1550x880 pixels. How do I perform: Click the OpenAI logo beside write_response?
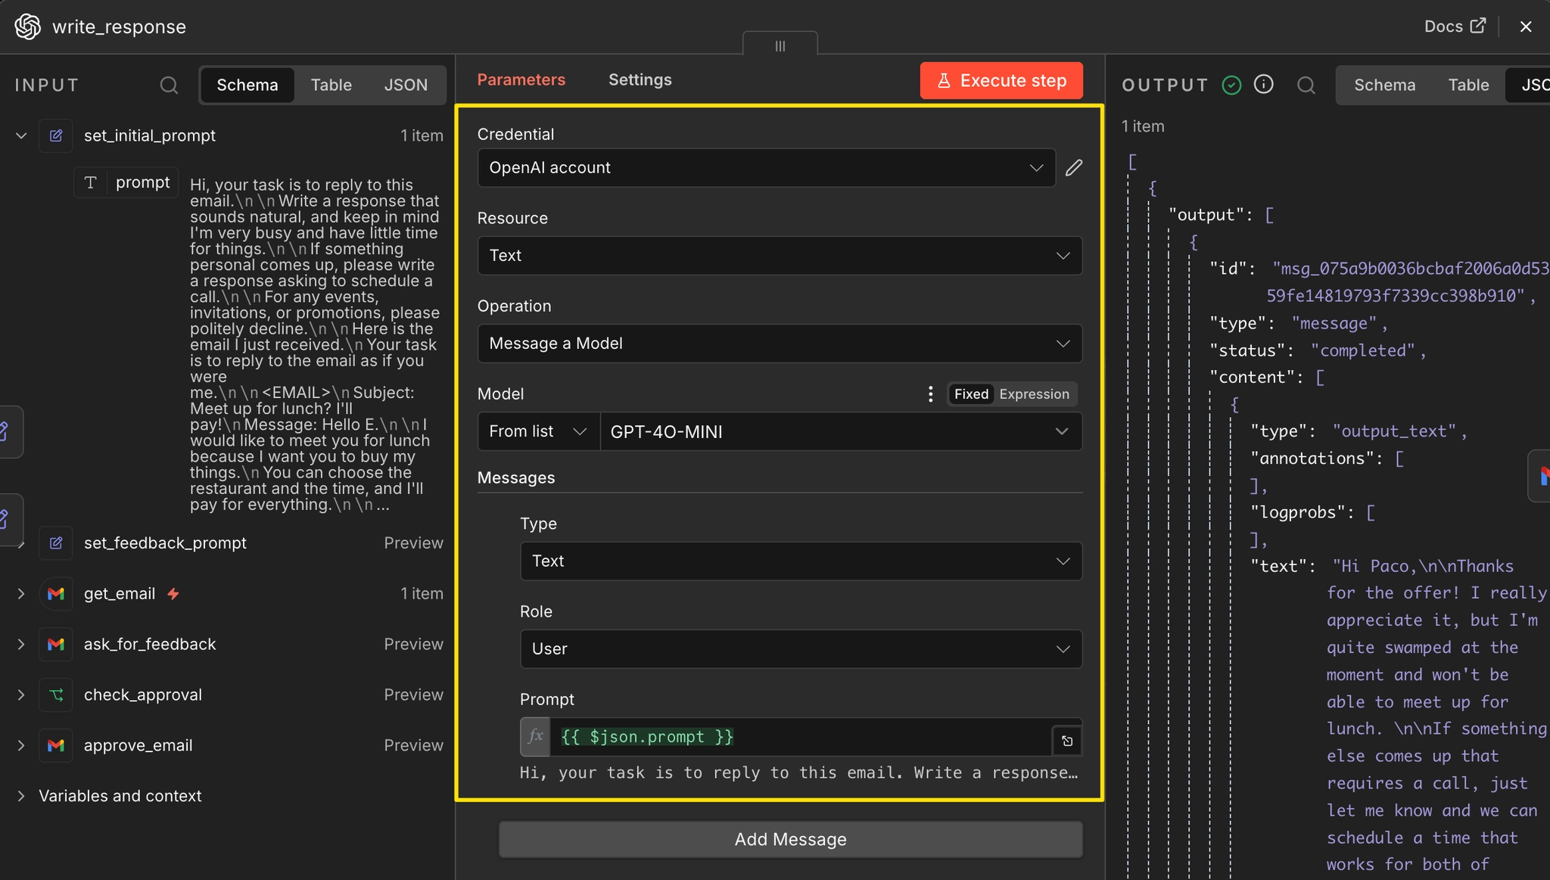click(28, 26)
